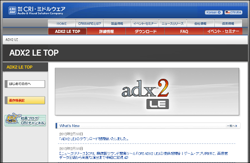Open the 会社情報 tab
Viewport: 250px width, 163px height.
(200, 24)
